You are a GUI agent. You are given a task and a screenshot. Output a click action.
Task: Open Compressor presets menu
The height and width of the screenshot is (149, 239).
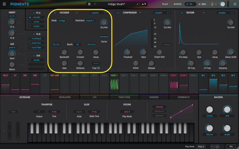(x=159, y=13)
